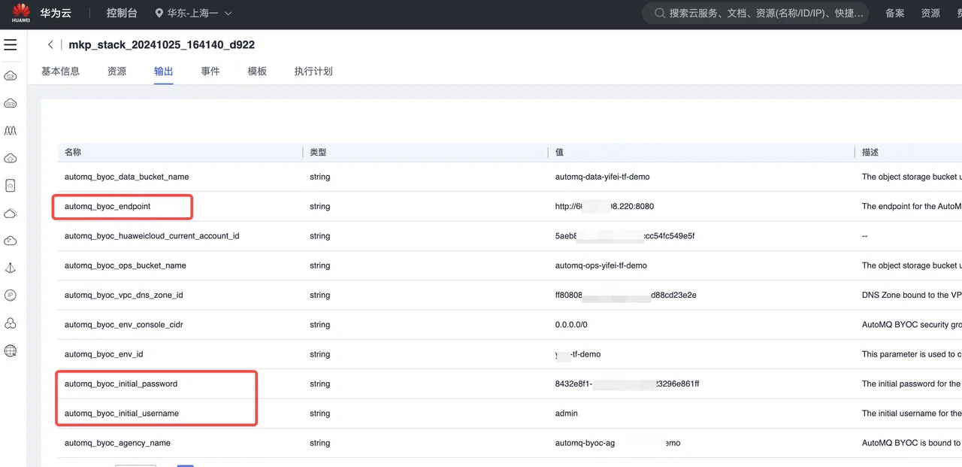Click description 'DNS Zone bound to the VP'
This screenshot has height=467, width=962.
[912, 295]
